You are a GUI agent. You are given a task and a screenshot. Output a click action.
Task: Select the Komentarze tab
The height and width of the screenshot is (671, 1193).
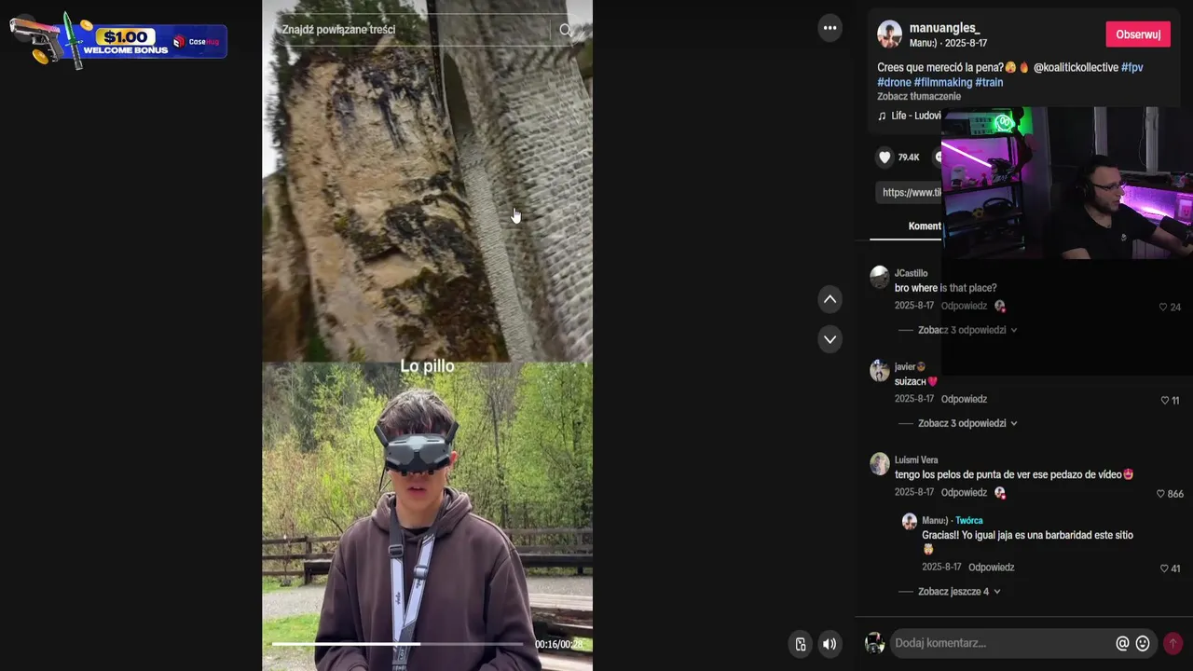(925, 226)
